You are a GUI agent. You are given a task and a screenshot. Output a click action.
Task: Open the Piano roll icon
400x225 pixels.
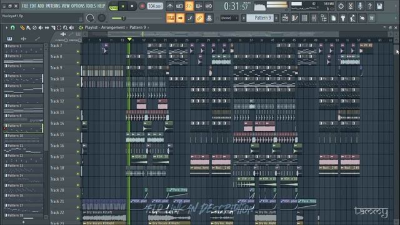click(294, 18)
